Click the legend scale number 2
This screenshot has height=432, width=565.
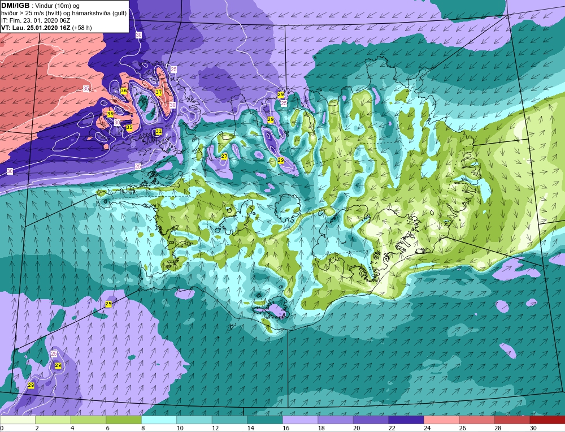(x=37, y=428)
